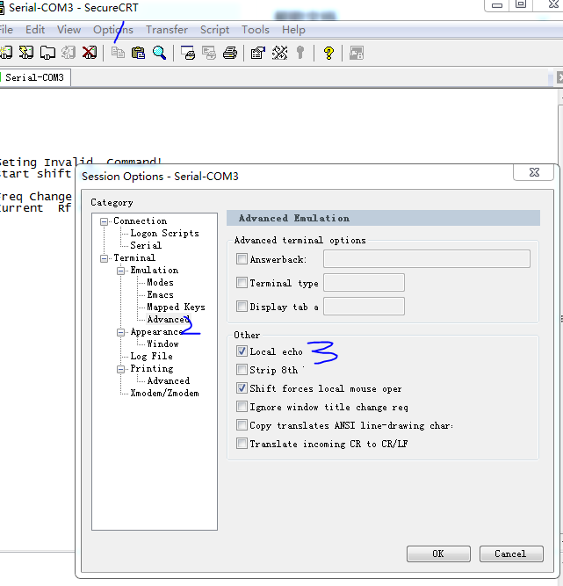This screenshot has height=586, width=563.
Task: Click the Find magnifying glass icon
Action: [160, 53]
